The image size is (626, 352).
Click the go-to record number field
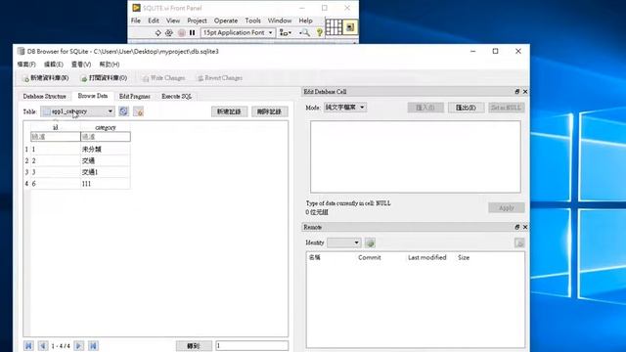252,345
